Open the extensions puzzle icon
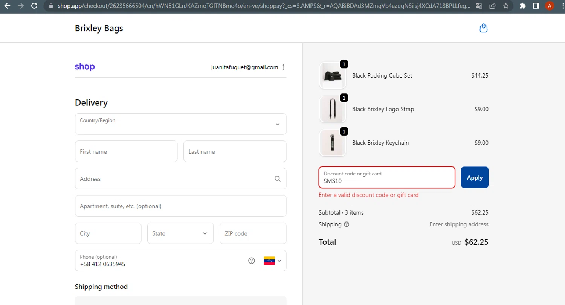This screenshot has width=565, height=305. pyautogui.click(x=522, y=6)
